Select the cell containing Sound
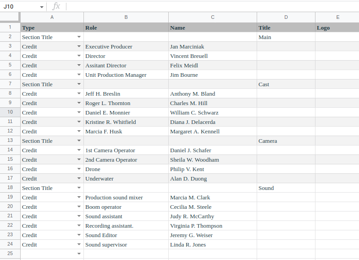Image resolution: width=359 pixels, height=260 pixels. [x=286, y=188]
